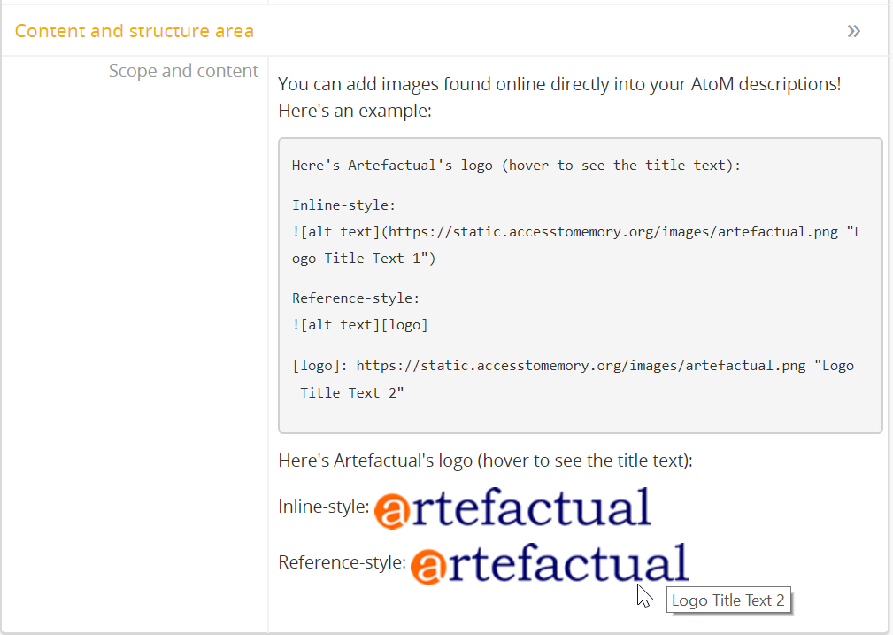
Task: Click rendered 'Inline-style:' label beside logo
Action: pyautogui.click(x=323, y=507)
